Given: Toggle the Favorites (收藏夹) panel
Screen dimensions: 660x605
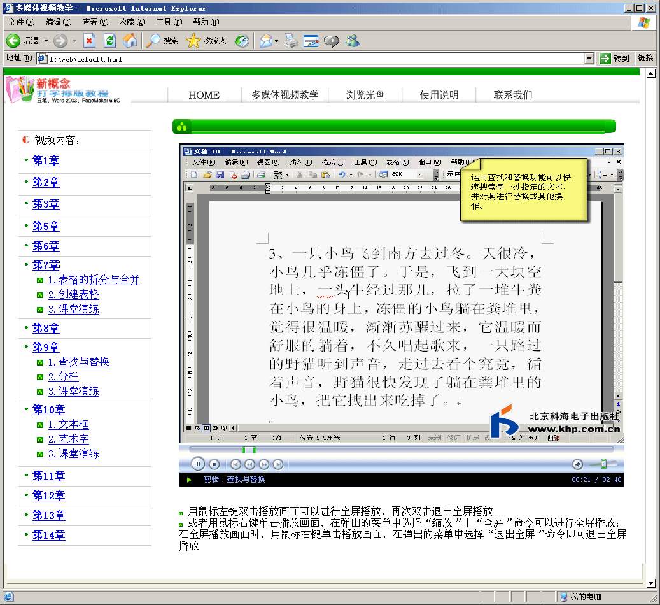Looking at the screenshot, I should (x=206, y=41).
